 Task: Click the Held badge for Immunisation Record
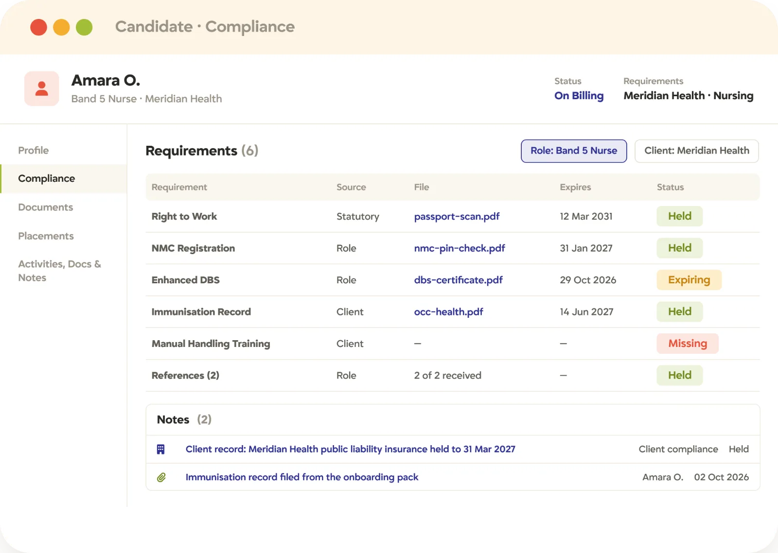(680, 311)
